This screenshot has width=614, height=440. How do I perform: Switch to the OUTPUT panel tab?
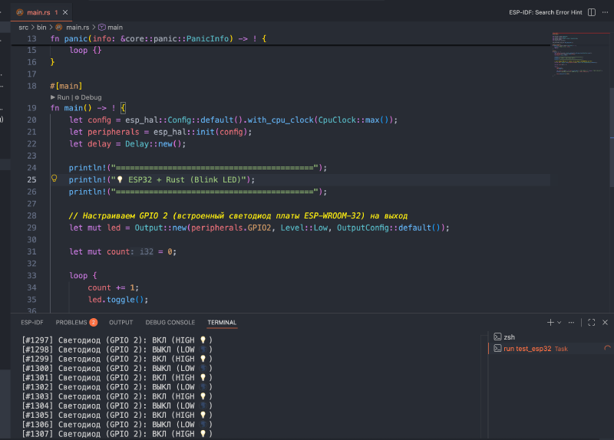(x=121, y=322)
